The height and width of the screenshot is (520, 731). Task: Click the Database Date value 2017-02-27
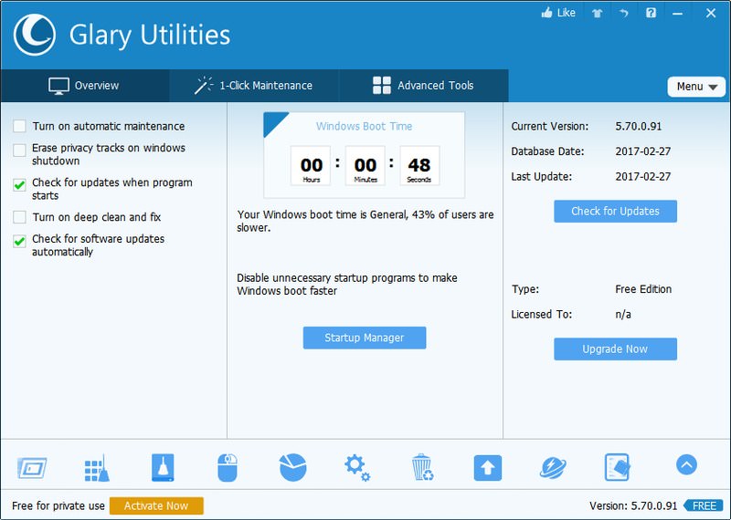pyautogui.click(x=643, y=151)
